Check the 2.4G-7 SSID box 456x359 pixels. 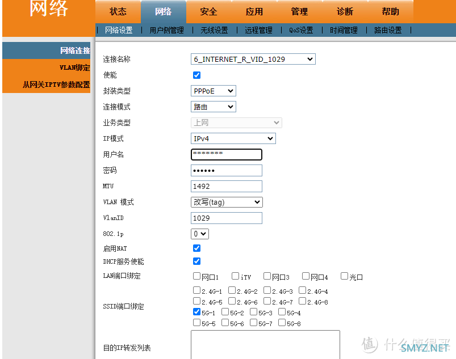(x=267, y=301)
